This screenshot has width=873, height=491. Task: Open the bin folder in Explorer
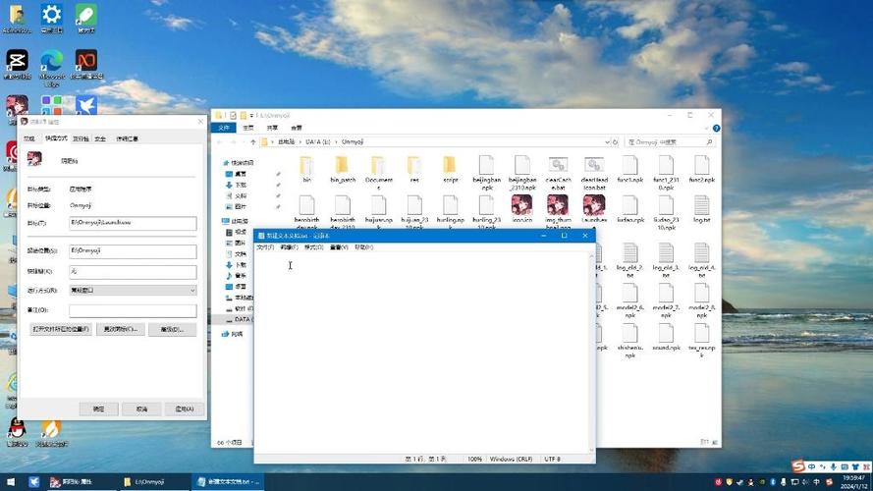(x=306, y=165)
